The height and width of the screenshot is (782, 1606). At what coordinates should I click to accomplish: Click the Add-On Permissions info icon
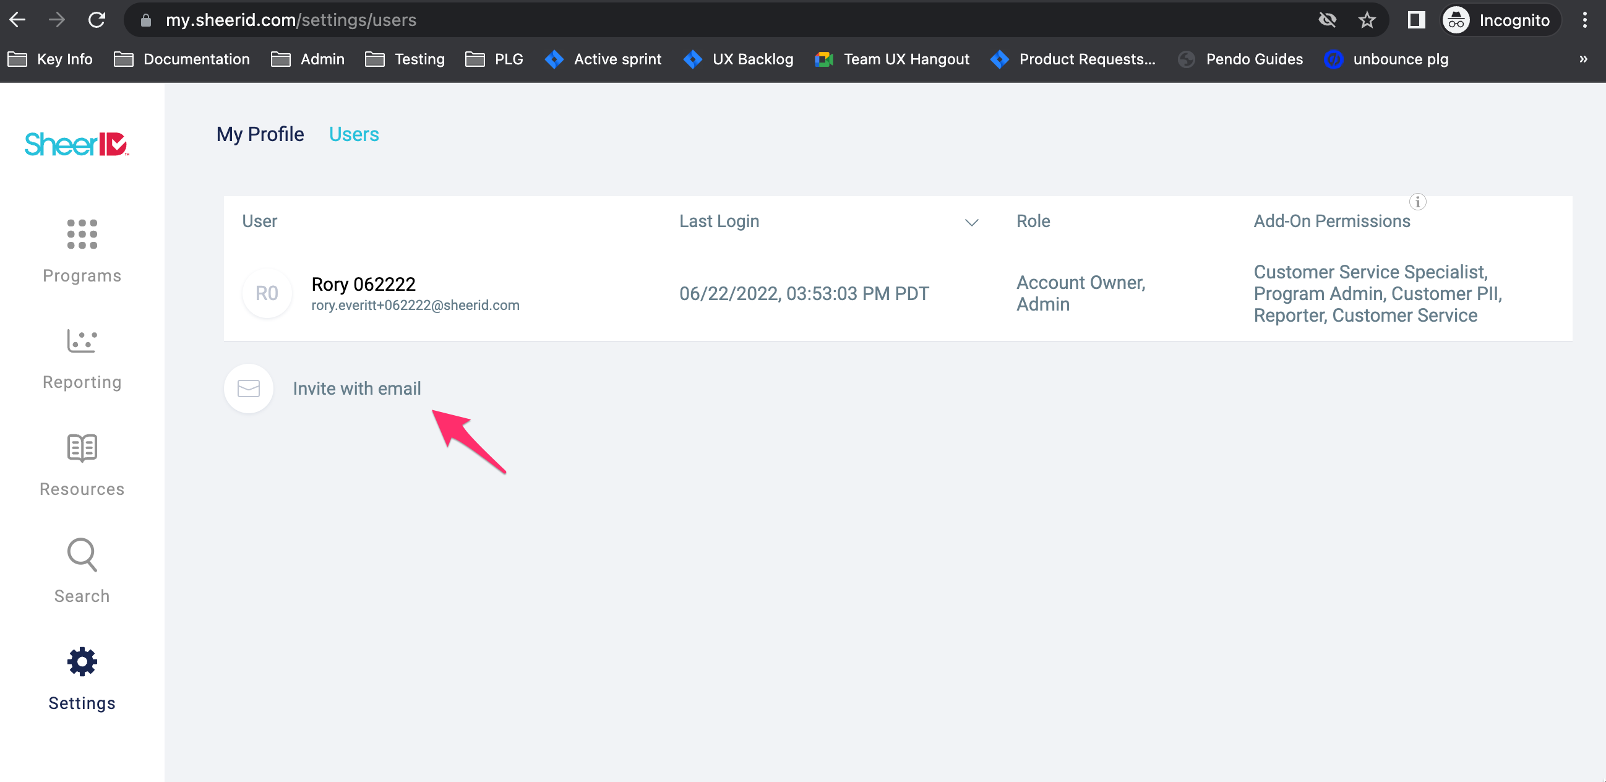1417,202
